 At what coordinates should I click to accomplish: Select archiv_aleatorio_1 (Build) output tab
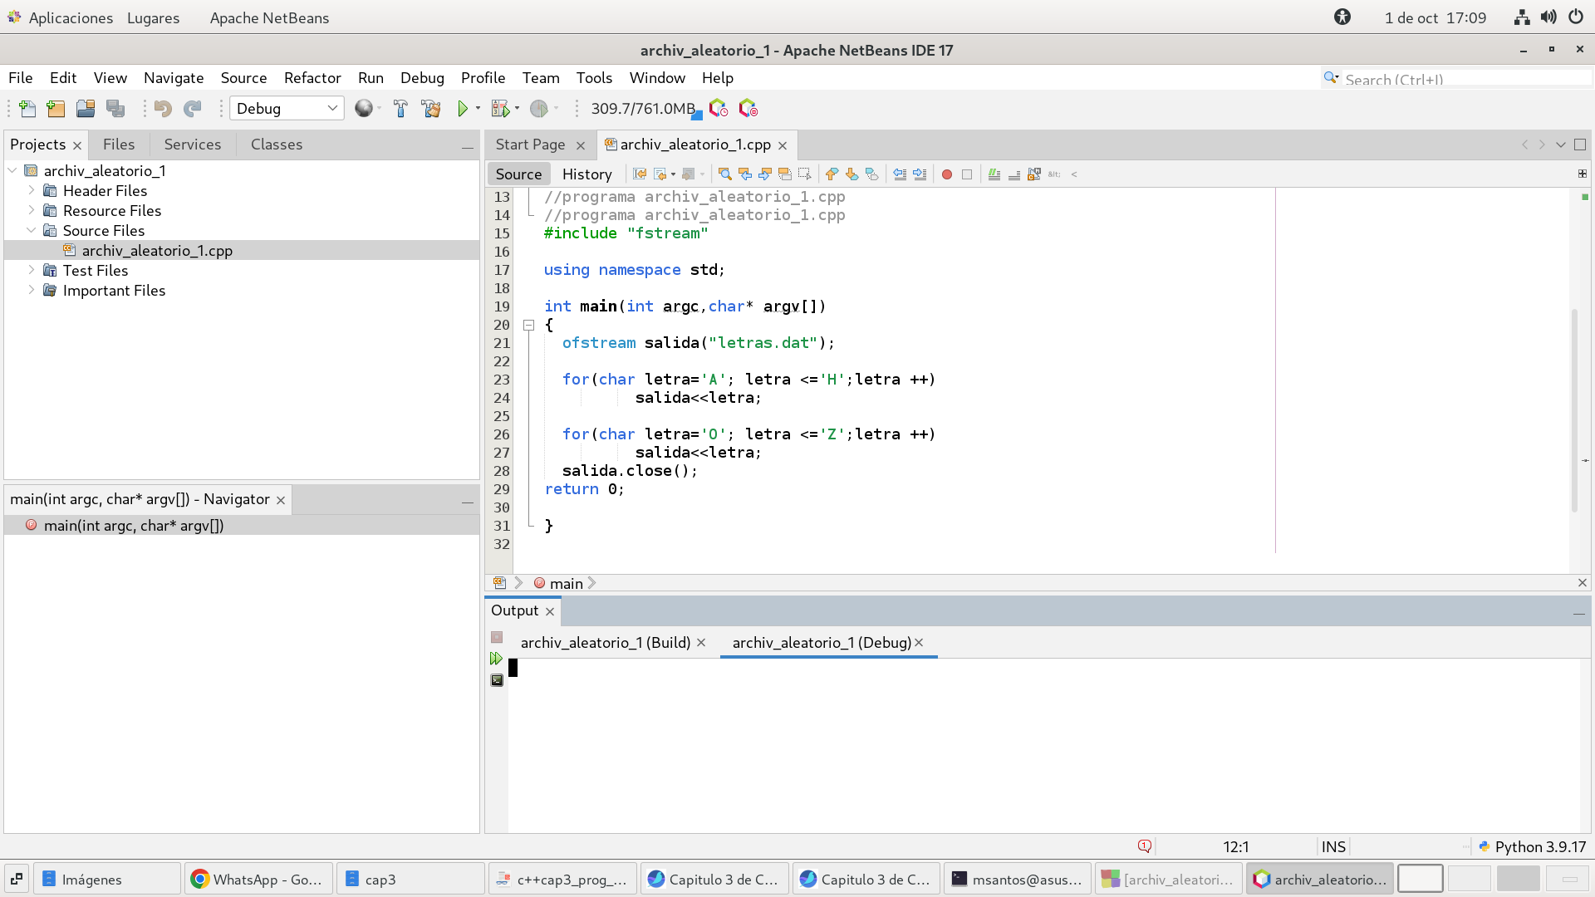605,643
